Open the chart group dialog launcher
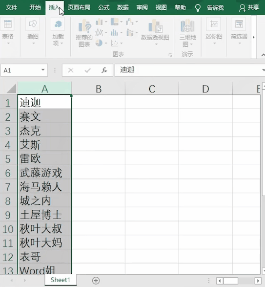 (170, 55)
